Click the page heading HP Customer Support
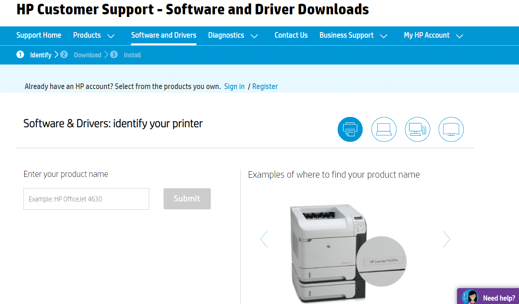 pos(193,9)
